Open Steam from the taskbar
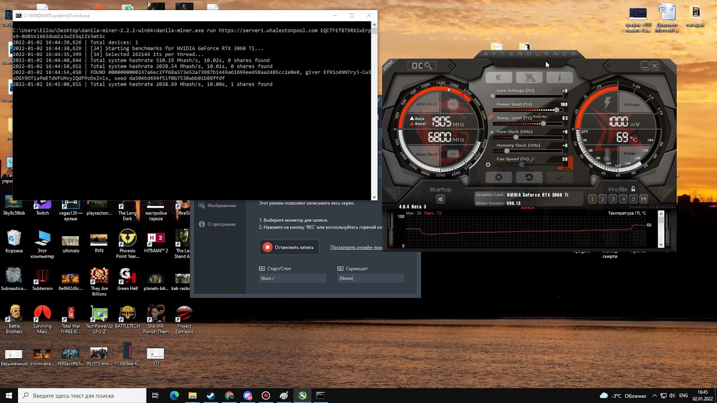The height and width of the screenshot is (403, 717). click(x=211, y=396)
